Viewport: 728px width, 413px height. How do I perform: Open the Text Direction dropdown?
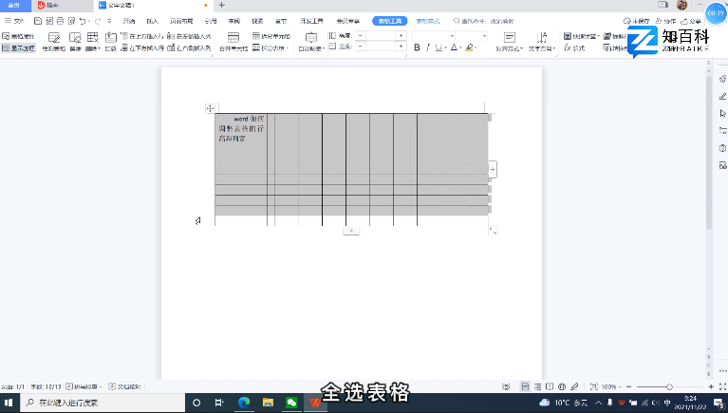point(542,42)
